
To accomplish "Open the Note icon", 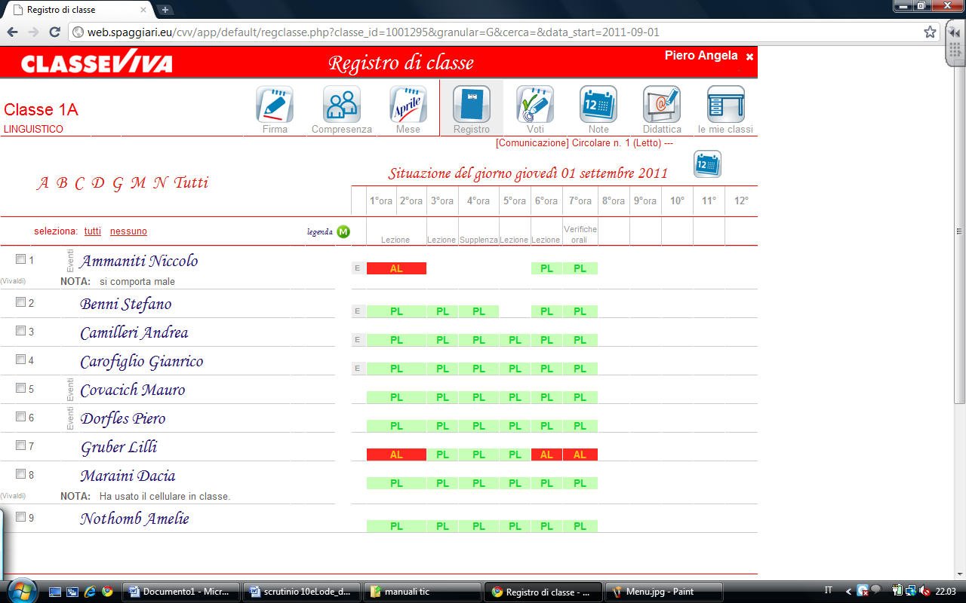I will (x=598, y=104).
